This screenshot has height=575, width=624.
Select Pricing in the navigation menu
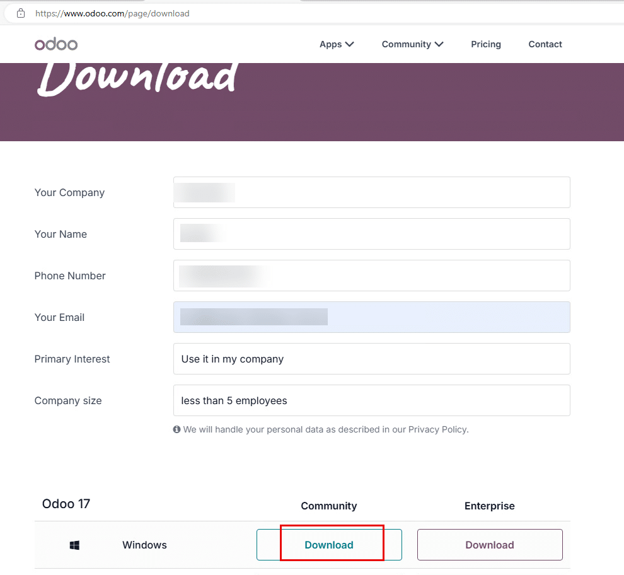point(486,44)
